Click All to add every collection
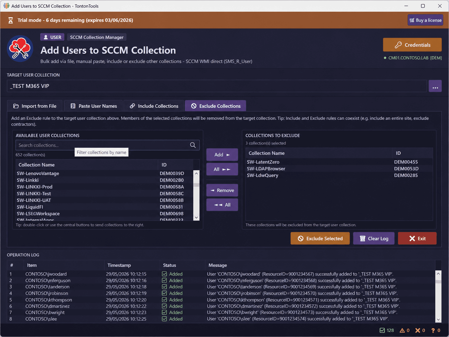Image resolution: width=449 pixels, height=337 pixels. 222,169
